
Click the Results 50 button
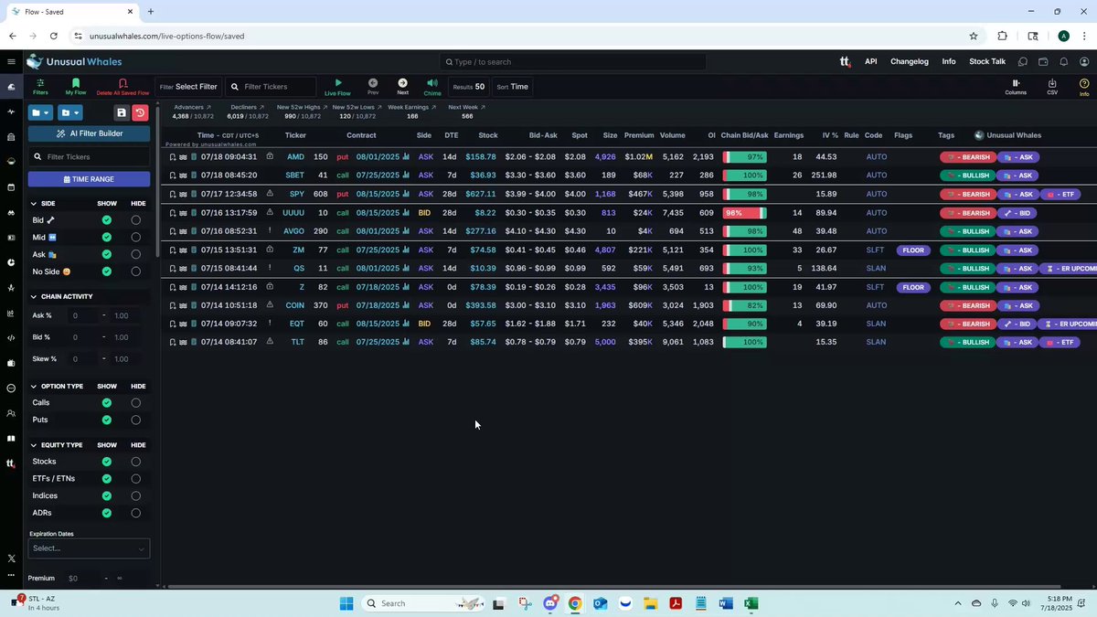(x=469, y=87)
